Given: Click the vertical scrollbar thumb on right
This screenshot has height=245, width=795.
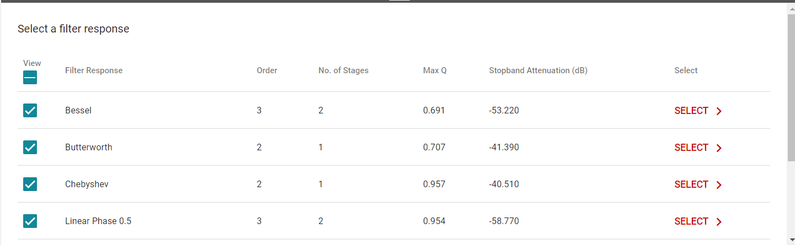Looking at the screenshot, I should coord(791,88).
